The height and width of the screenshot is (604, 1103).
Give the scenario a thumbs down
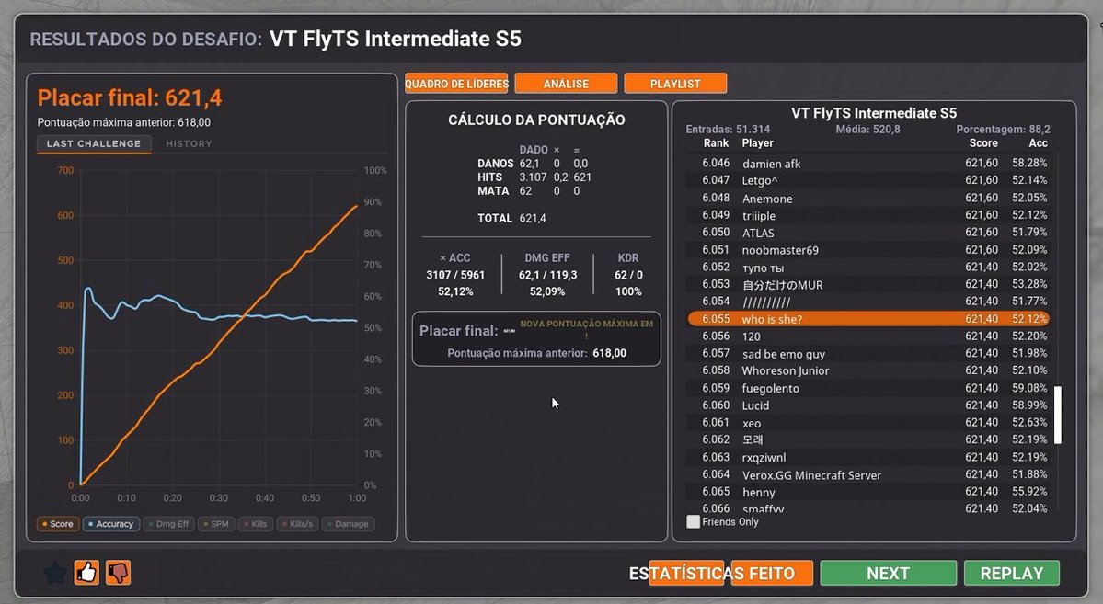tap(118, 573)
